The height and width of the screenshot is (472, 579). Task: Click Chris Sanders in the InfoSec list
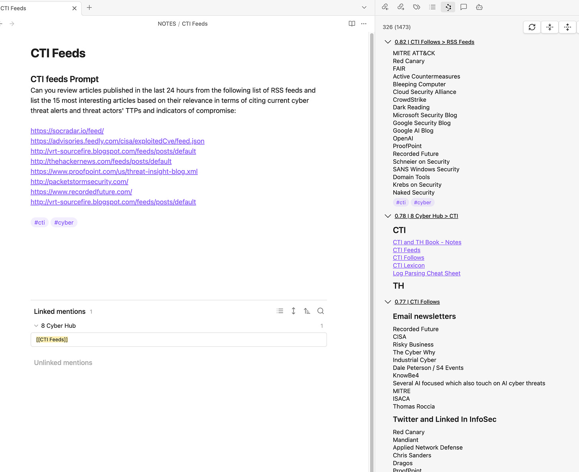[x=412, y=455]
